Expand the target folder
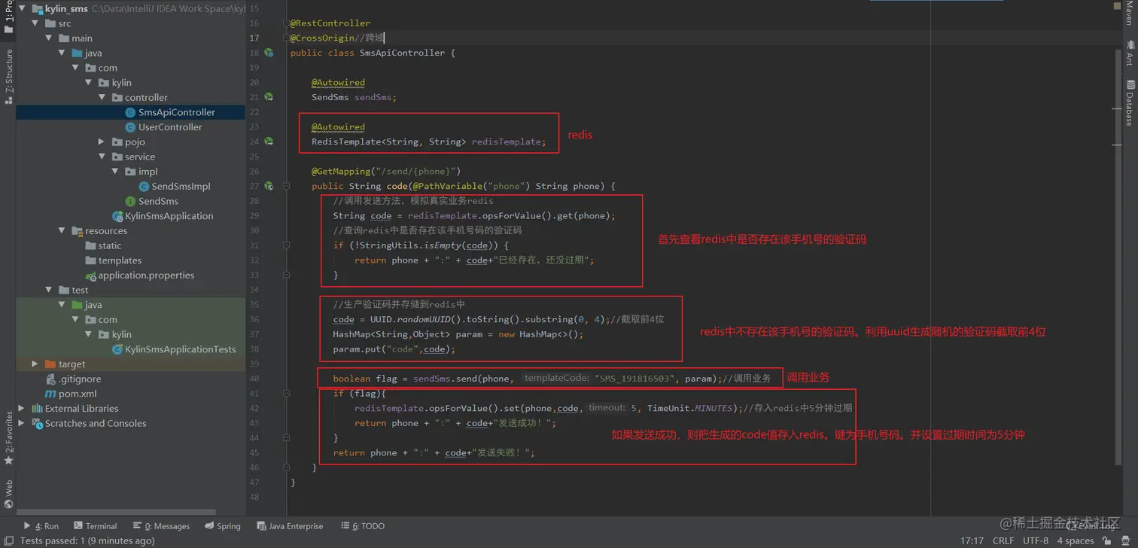This screenshot has height=548, width=1138. tap(35, 364)
